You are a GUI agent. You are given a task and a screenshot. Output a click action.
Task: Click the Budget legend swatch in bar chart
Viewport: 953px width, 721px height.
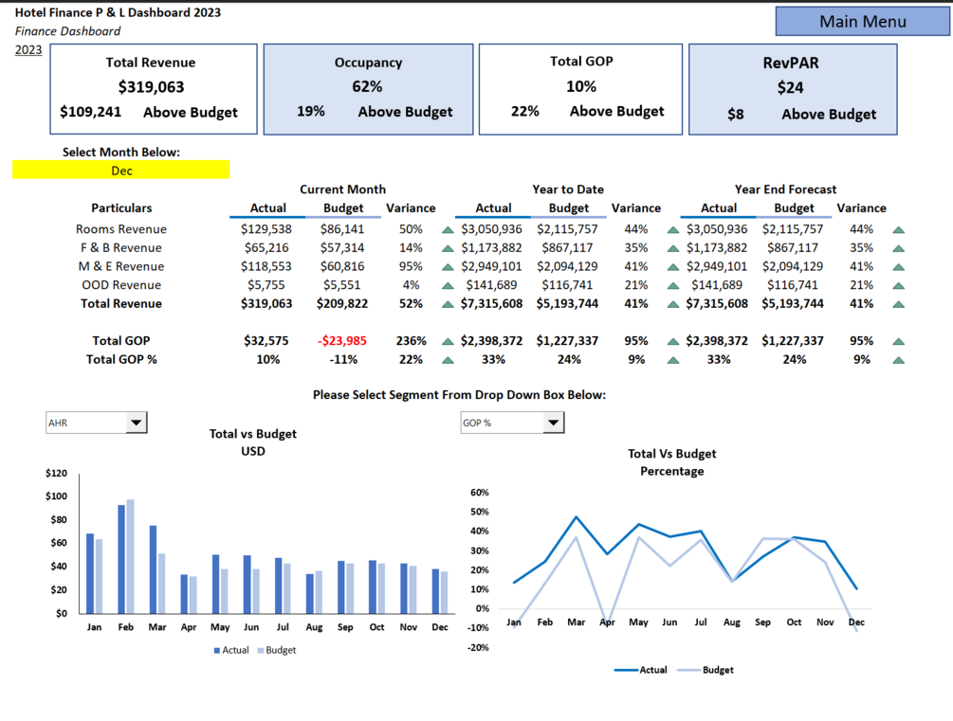pos(261,651)
